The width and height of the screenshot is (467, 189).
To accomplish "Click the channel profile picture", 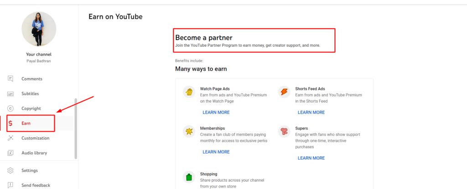I will click(39, 29).
